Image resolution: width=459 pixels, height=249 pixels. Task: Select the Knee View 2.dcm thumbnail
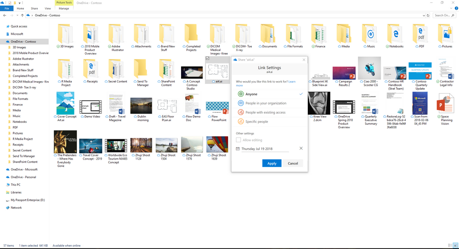click(319, 103)
